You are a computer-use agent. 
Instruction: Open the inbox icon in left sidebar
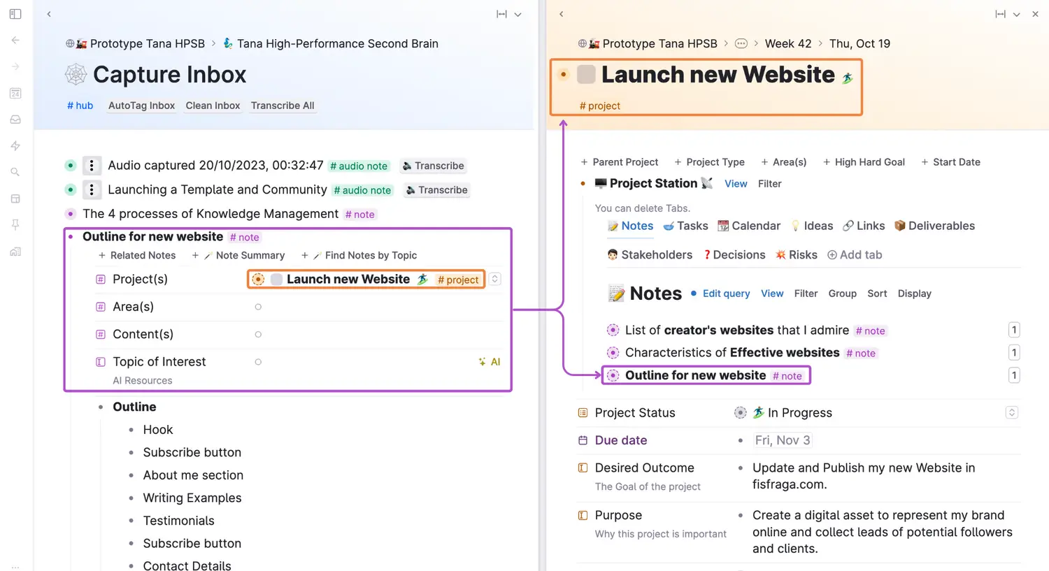point(15,120)
